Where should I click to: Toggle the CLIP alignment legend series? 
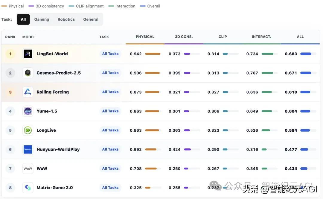pos(86,6)
